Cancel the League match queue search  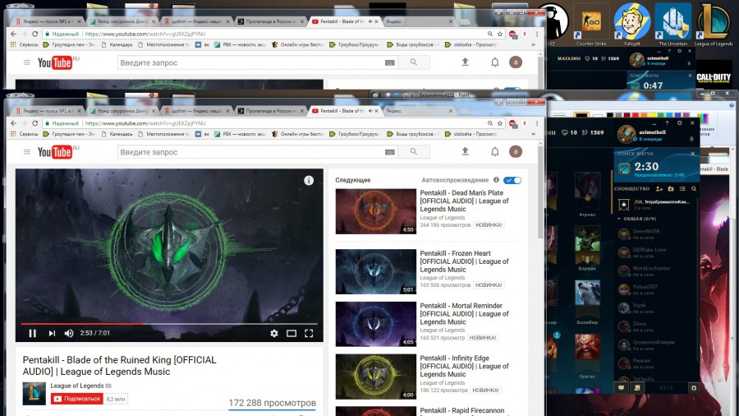pos(693,154)
